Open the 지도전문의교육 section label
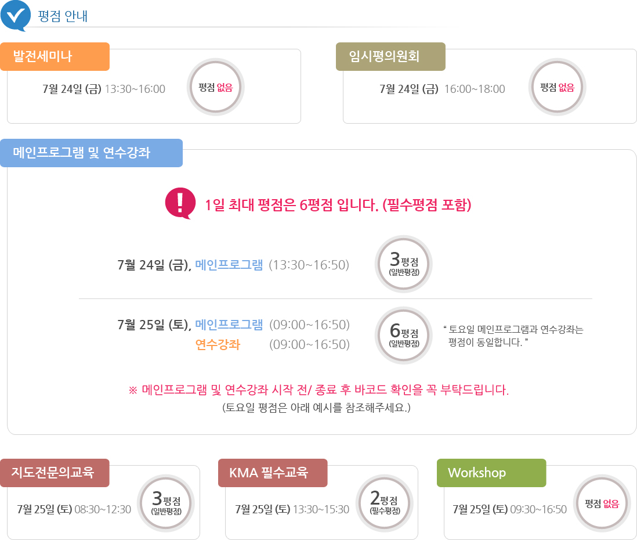 [x=55, y=473]
